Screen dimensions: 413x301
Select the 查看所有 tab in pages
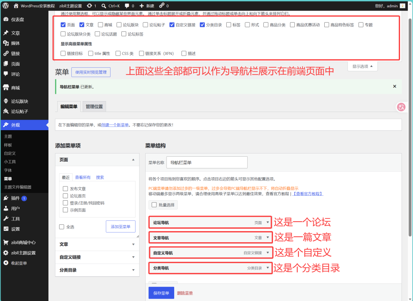pos(83,177)
